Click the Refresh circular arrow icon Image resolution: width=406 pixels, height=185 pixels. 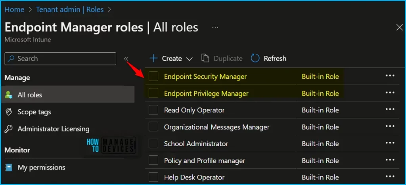coord(255,59)
